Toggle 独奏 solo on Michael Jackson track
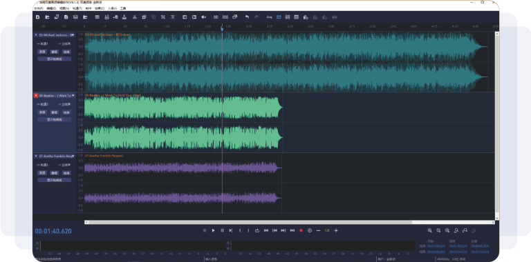531x262 pixels. pos(66,52)
